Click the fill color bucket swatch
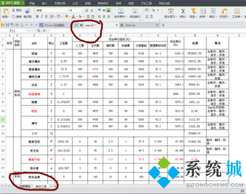The image size is (246, 194). (x=67, y=16)
